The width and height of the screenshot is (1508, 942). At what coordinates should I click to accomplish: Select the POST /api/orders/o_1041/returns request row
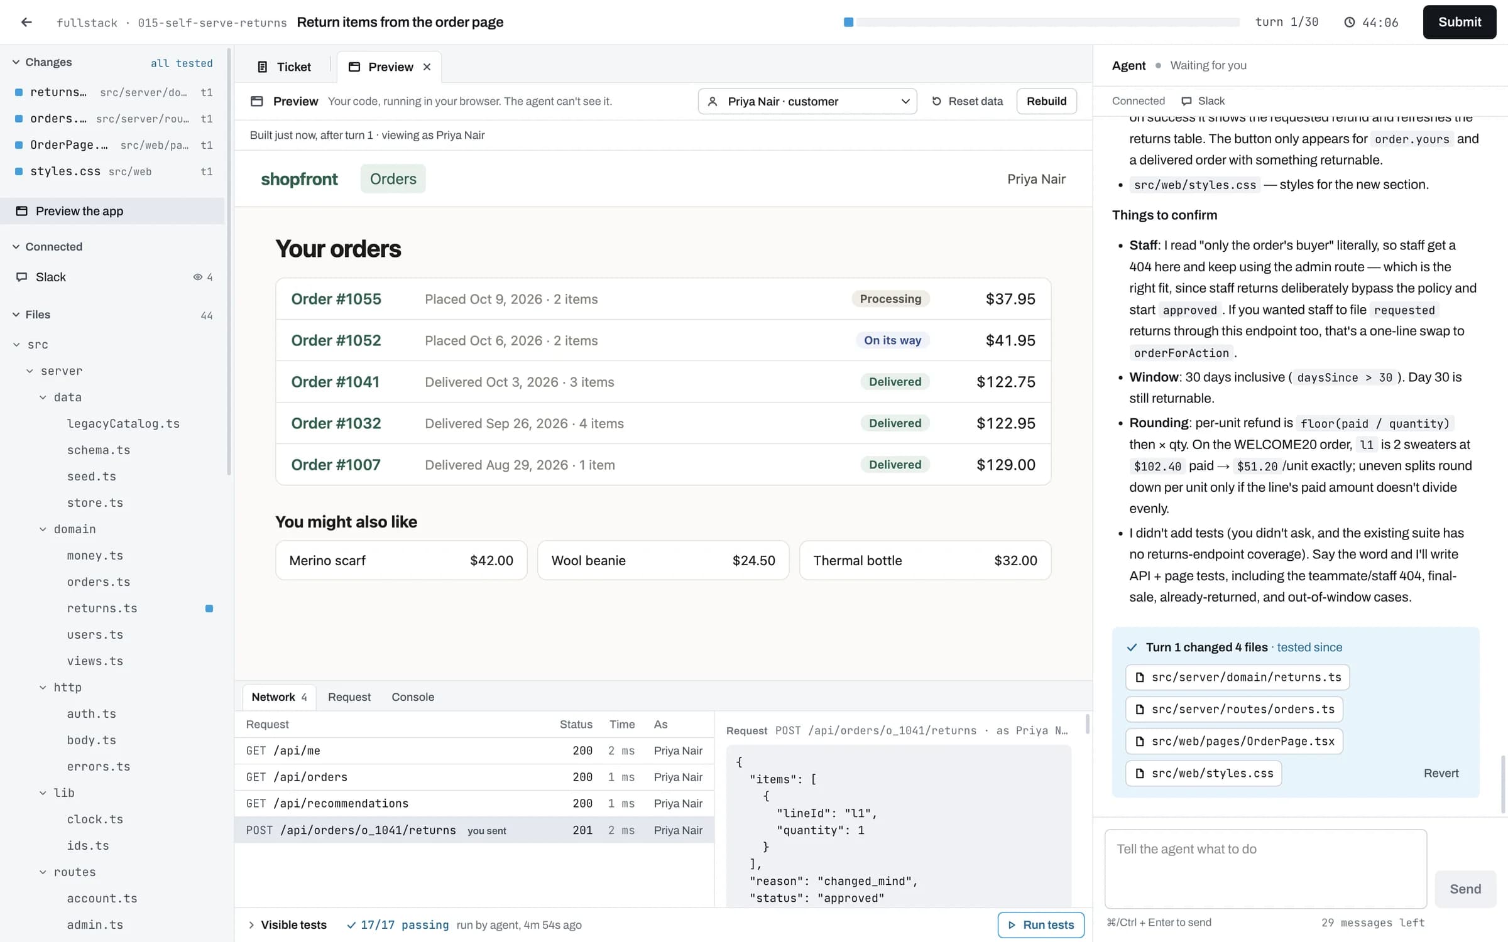click(474, 830)
